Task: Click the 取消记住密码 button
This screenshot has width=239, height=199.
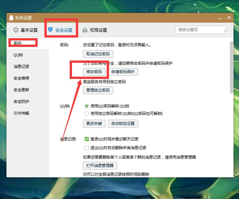Action: point(98,54)
